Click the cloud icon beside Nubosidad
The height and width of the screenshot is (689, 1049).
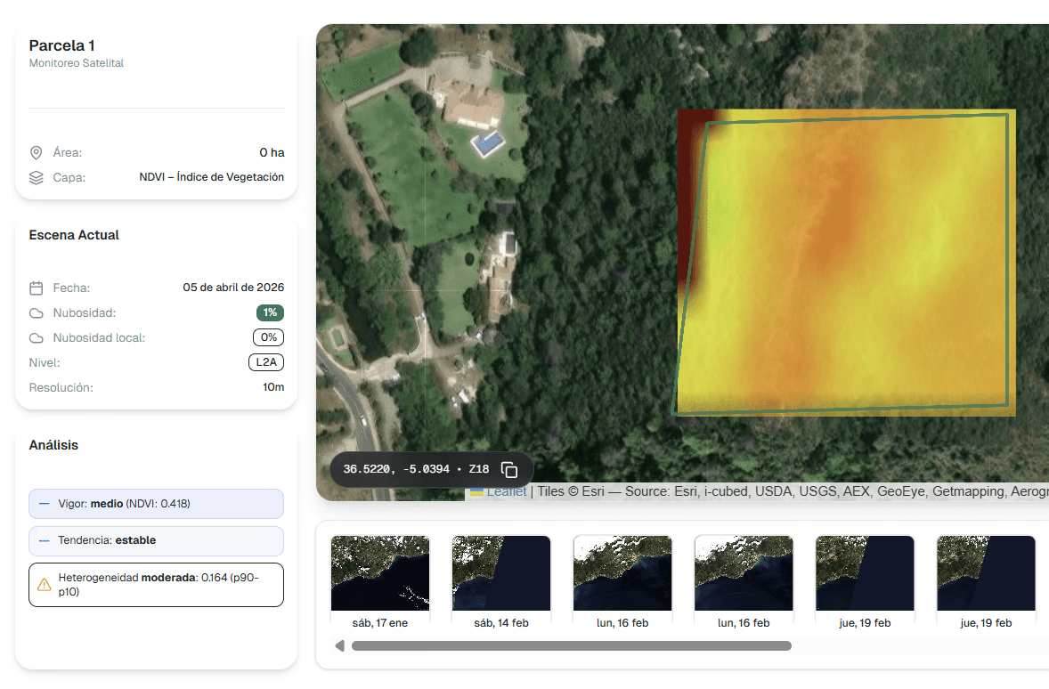(x=37, y=313)
